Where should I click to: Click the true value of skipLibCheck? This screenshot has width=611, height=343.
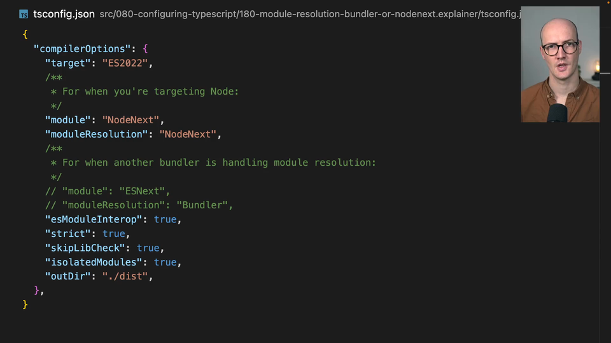click(x=148, y=248)
